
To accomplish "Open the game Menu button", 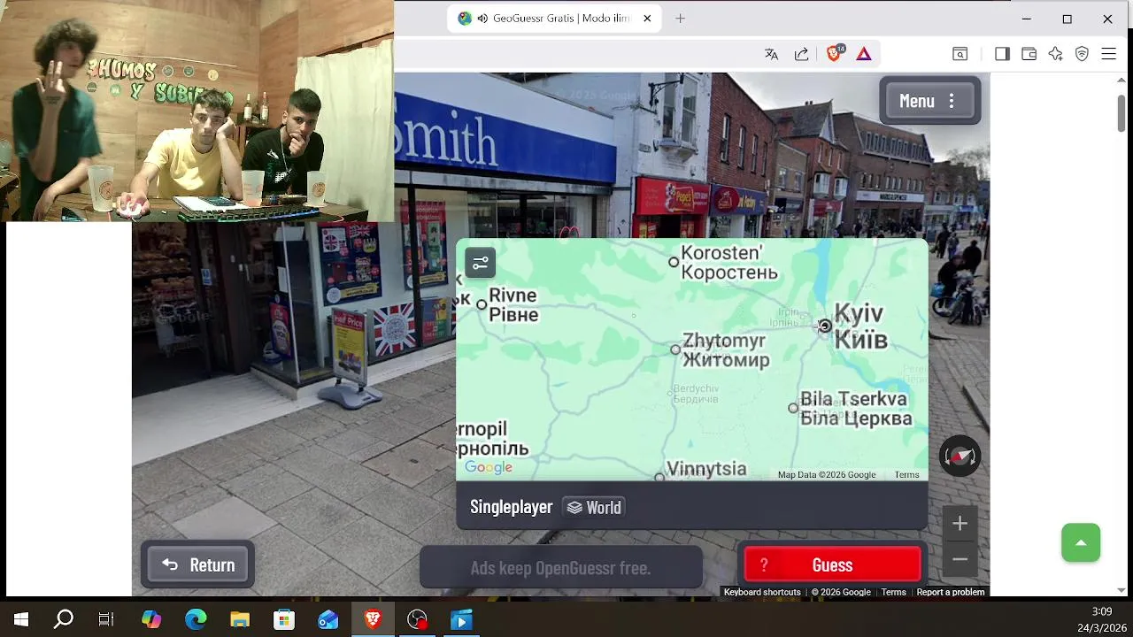I will (x=929, y=101).
